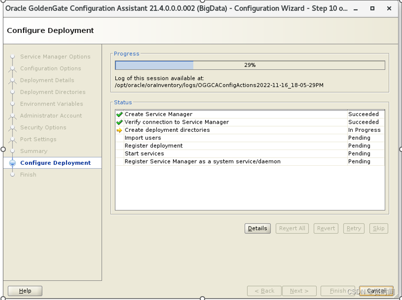Select Port Settings step

tap(38, 139)
